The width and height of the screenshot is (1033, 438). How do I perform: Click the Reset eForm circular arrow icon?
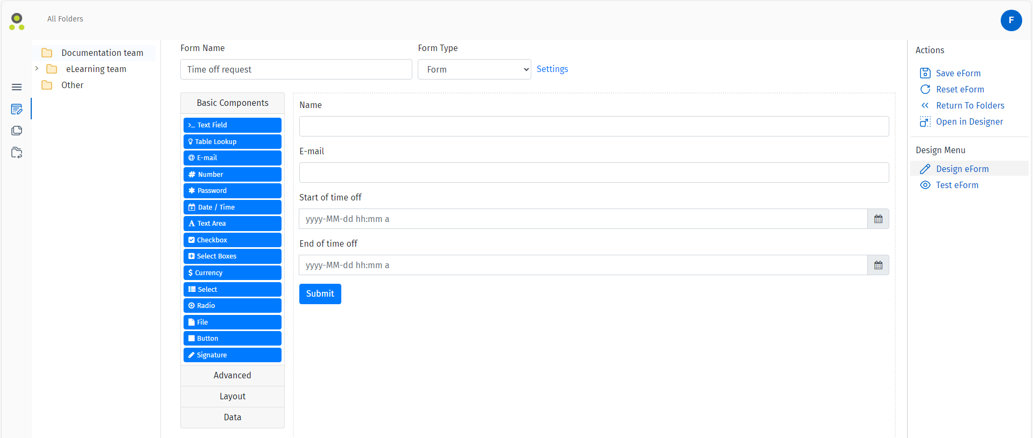click(925, 89)
